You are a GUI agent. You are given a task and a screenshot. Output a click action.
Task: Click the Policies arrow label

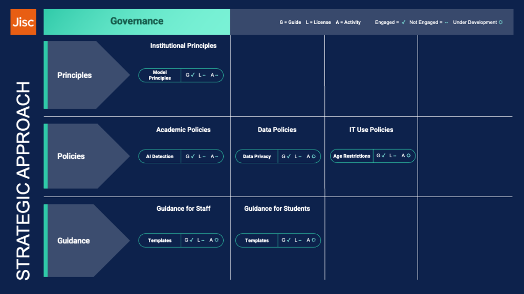click(x=71, y=156)
